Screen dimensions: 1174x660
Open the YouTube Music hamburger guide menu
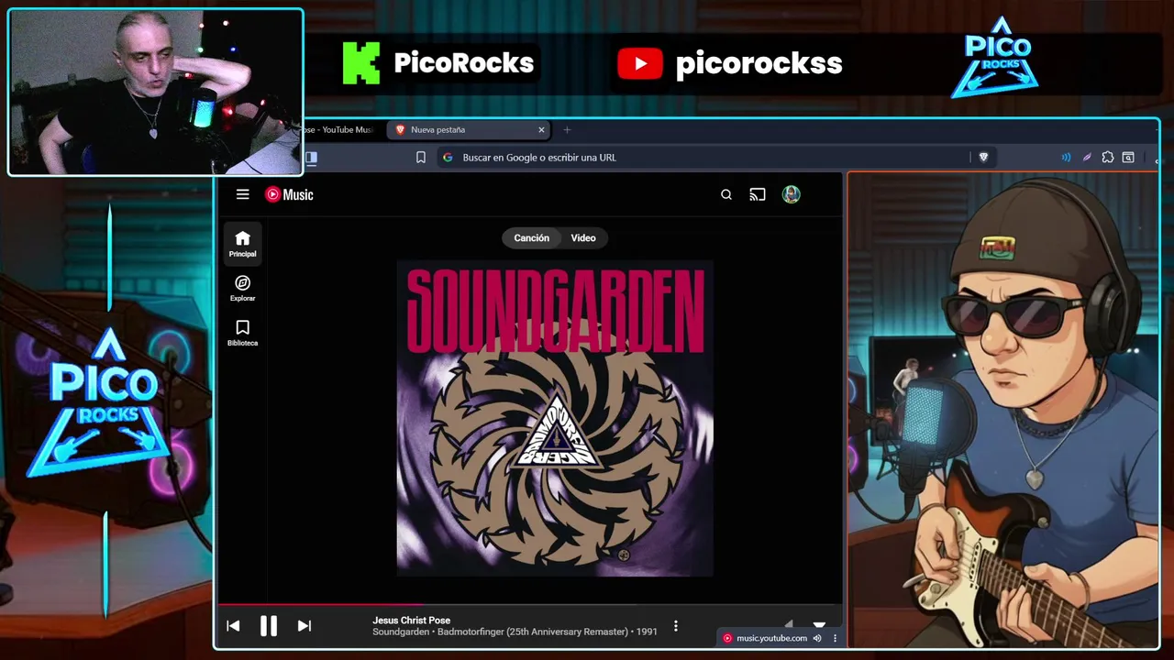pyautogui.click(x=242, y=194)
